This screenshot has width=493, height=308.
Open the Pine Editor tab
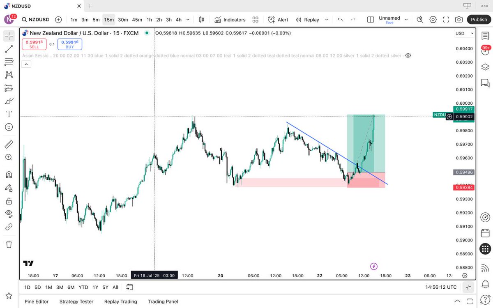[37, 301]
